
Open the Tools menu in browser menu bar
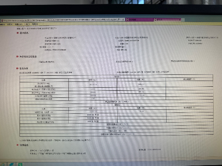pyautogui.click(x=27, y=24)
